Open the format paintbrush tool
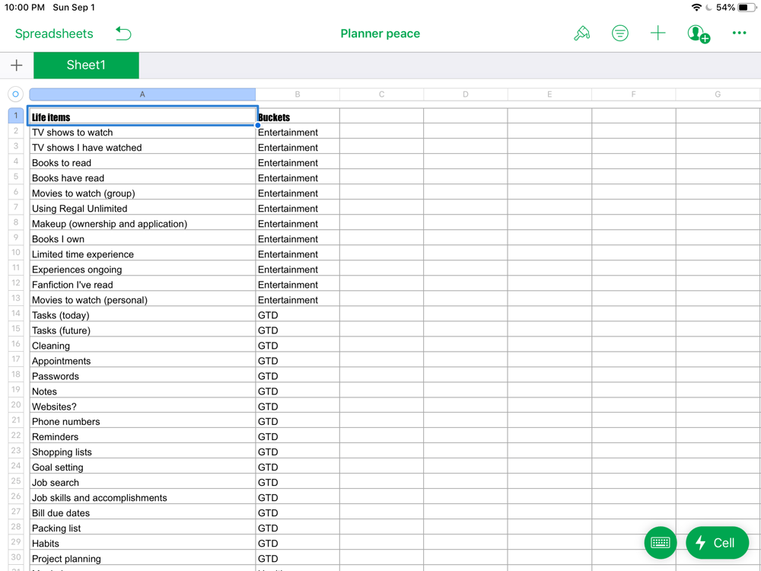The height and width of the screenshot is (571, 761). click(581, 33)
